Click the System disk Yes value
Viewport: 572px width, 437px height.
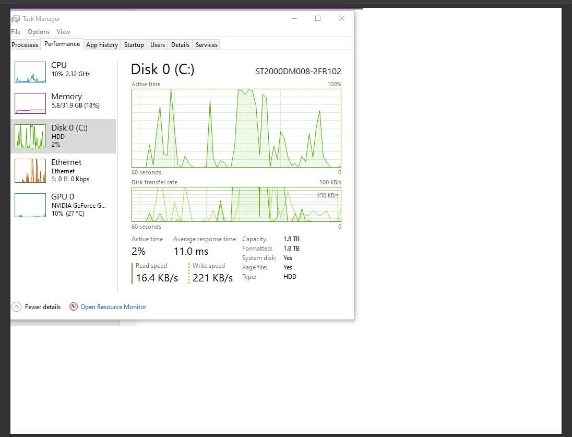point(288,258)
